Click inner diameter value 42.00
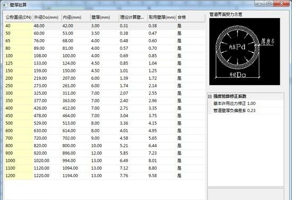292x200 pixels. 68,26
